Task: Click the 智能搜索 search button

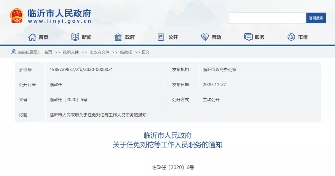Action: tap(316, 18)
